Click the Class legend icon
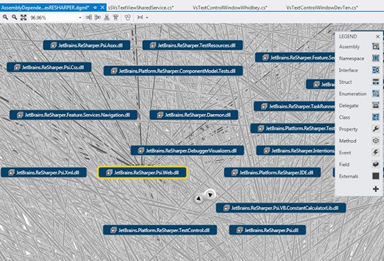This screenshot has height=261, width=384. [x=376, y=117]
